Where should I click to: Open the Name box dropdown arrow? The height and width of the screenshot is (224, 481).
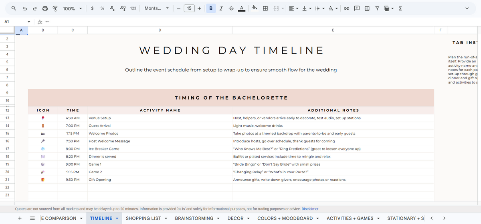pos(28,22)
